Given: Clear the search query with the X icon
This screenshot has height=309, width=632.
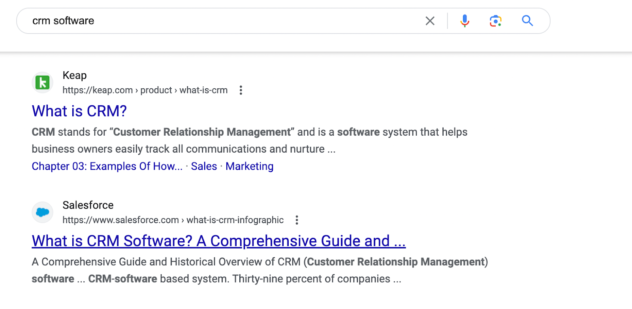Looking at the screenshot, I should 430,21.
